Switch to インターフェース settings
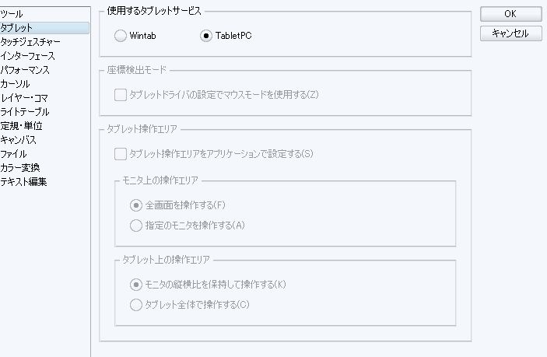 [28, 56]
